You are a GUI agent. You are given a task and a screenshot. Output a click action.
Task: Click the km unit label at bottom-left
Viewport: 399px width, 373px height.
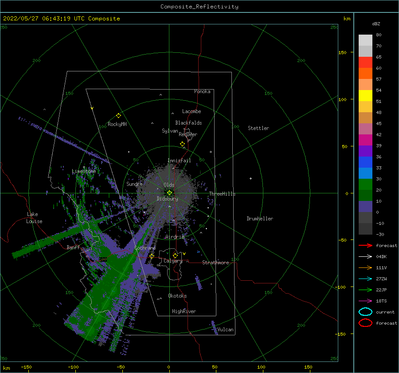(7, 368)
